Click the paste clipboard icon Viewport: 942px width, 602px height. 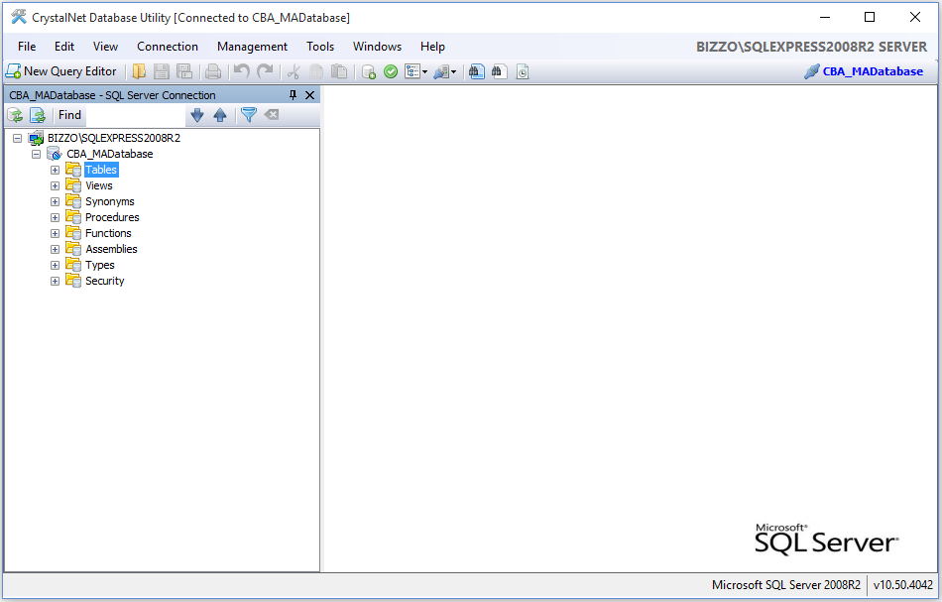pyautogui.click(x=339, y=71)
